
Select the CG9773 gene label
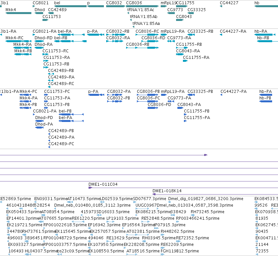175,10
